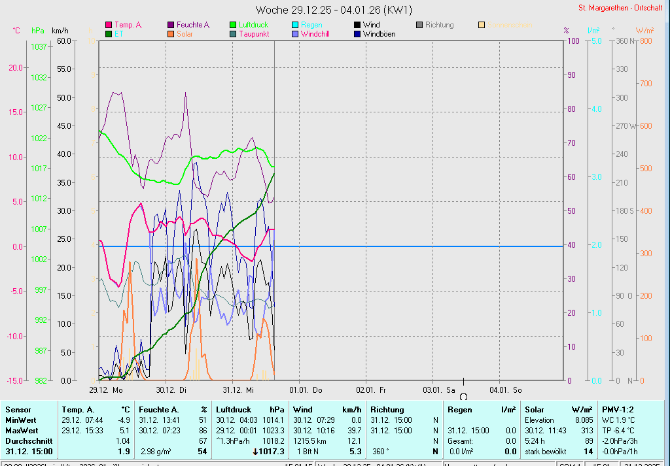Toggle the Windchill series via its legend label

click(x=317, y=33)
